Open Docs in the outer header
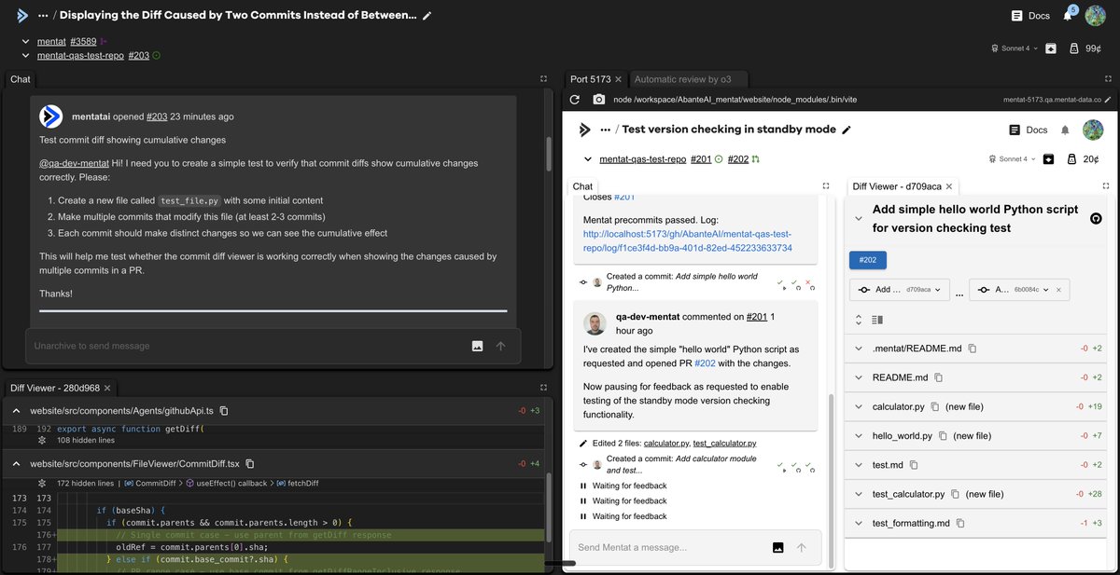 point(1030,15)
